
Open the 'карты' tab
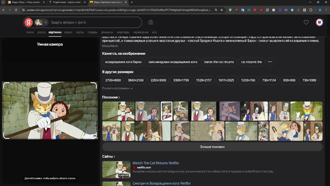coord(80,32)
